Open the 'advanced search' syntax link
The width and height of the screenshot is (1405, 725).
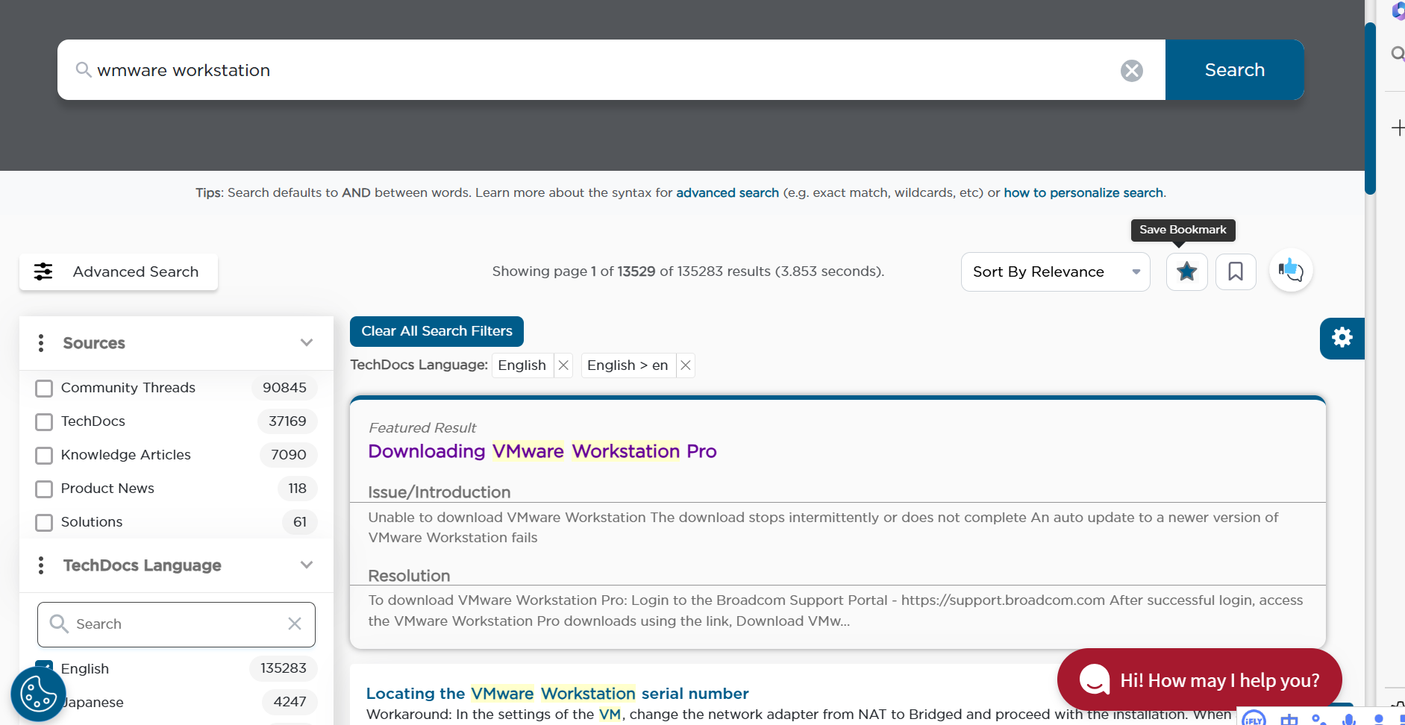coord(727,192)
